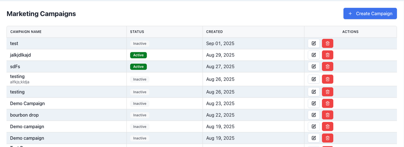Delete the 'bourbon drop' campaign
404x147 pixels.
pyautogui.click(x=327, y=115)
